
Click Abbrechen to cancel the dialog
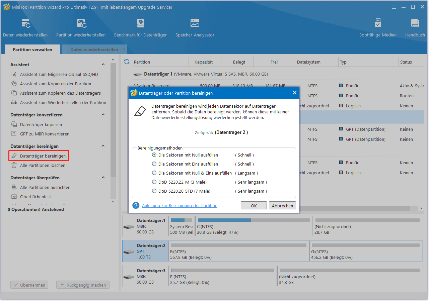click(x=282, y=206)
